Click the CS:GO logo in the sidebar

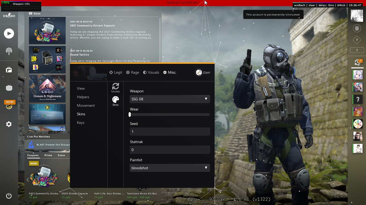[9, 16]
